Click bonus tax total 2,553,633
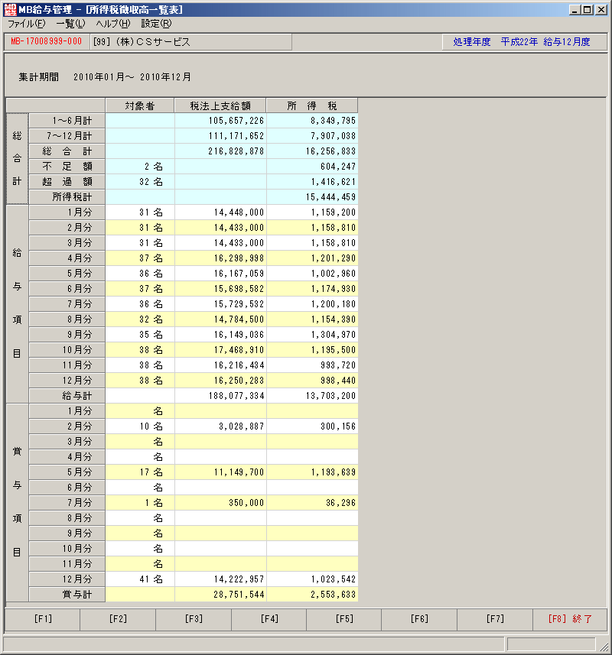This screenshot has width=612, height=655. click(x=312, y=595)
